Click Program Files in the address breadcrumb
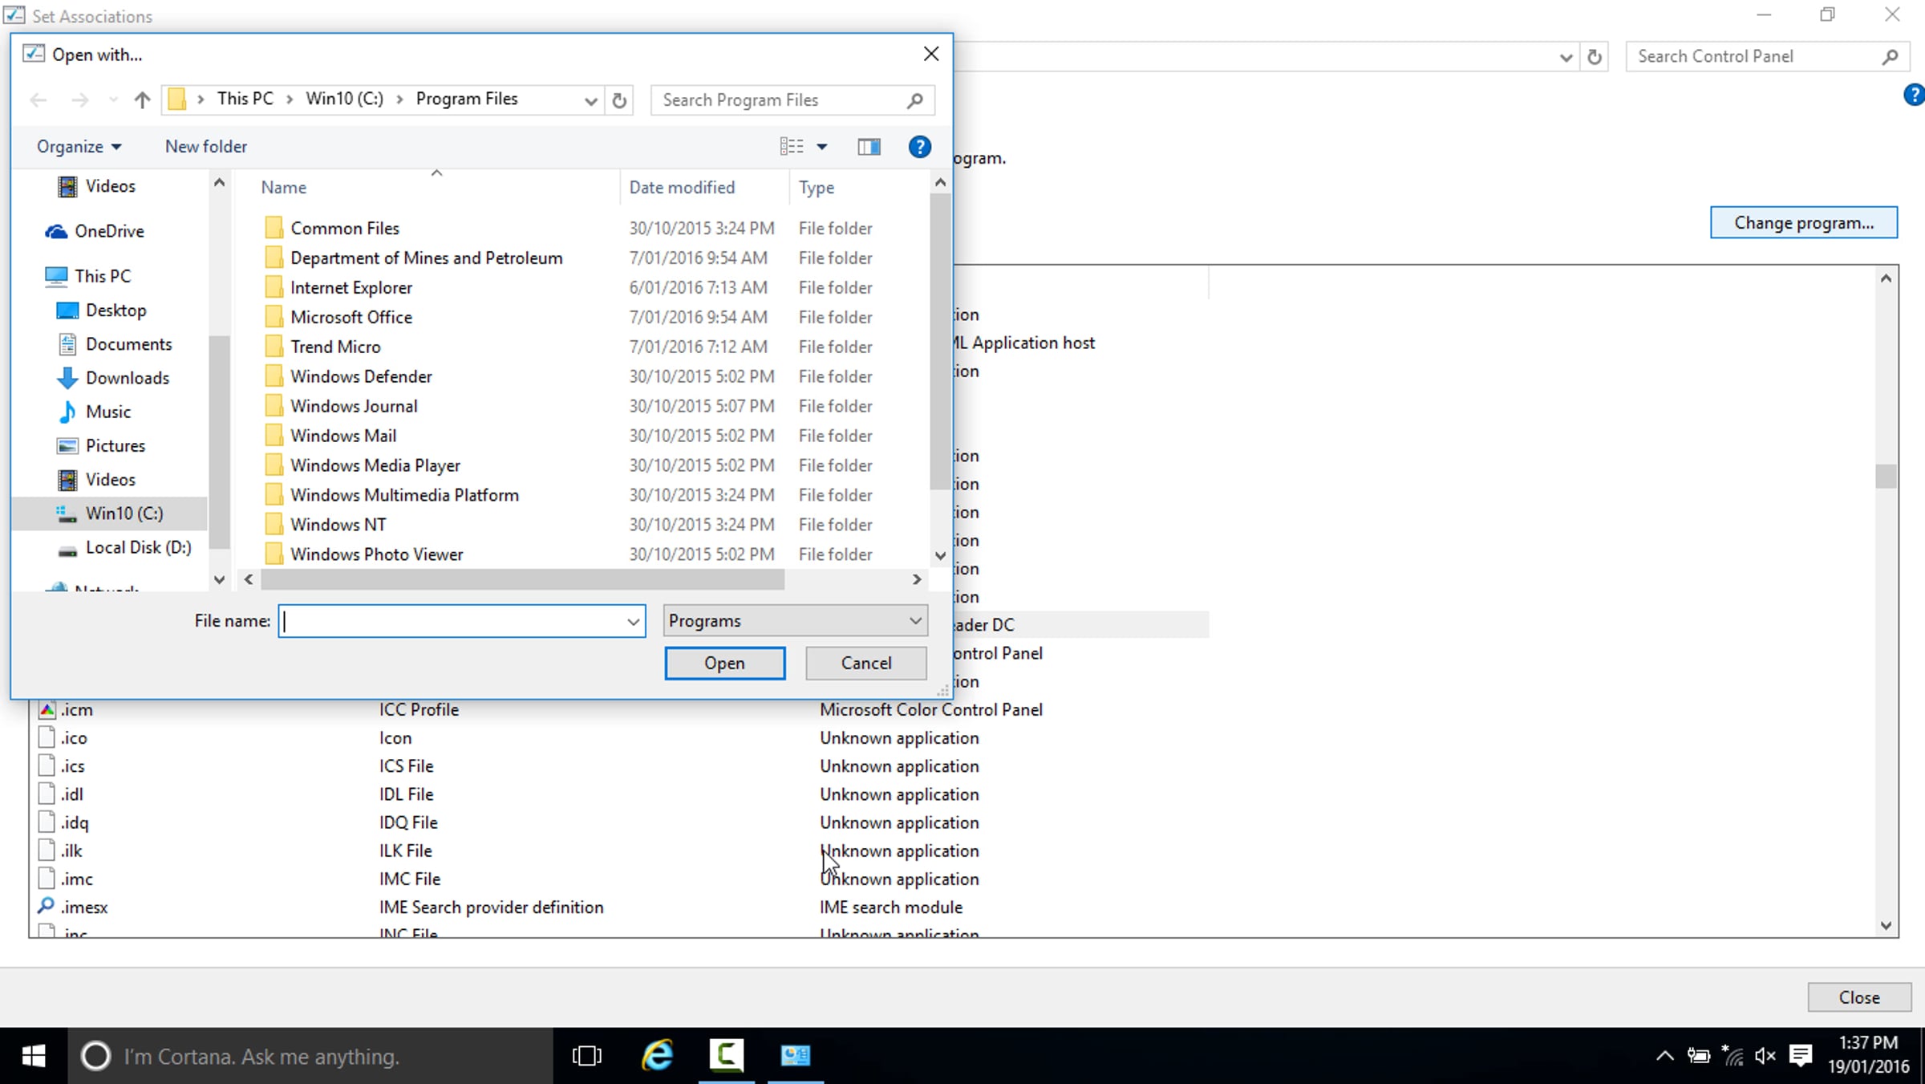Screen dimensions: 1925x1084 (x=467, y=99)
